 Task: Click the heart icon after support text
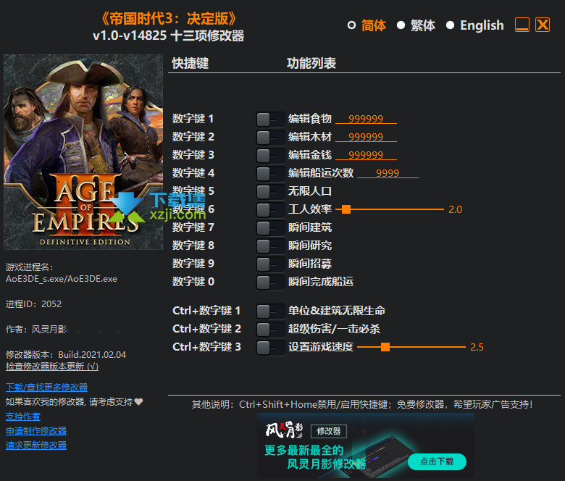click(139, 402)
